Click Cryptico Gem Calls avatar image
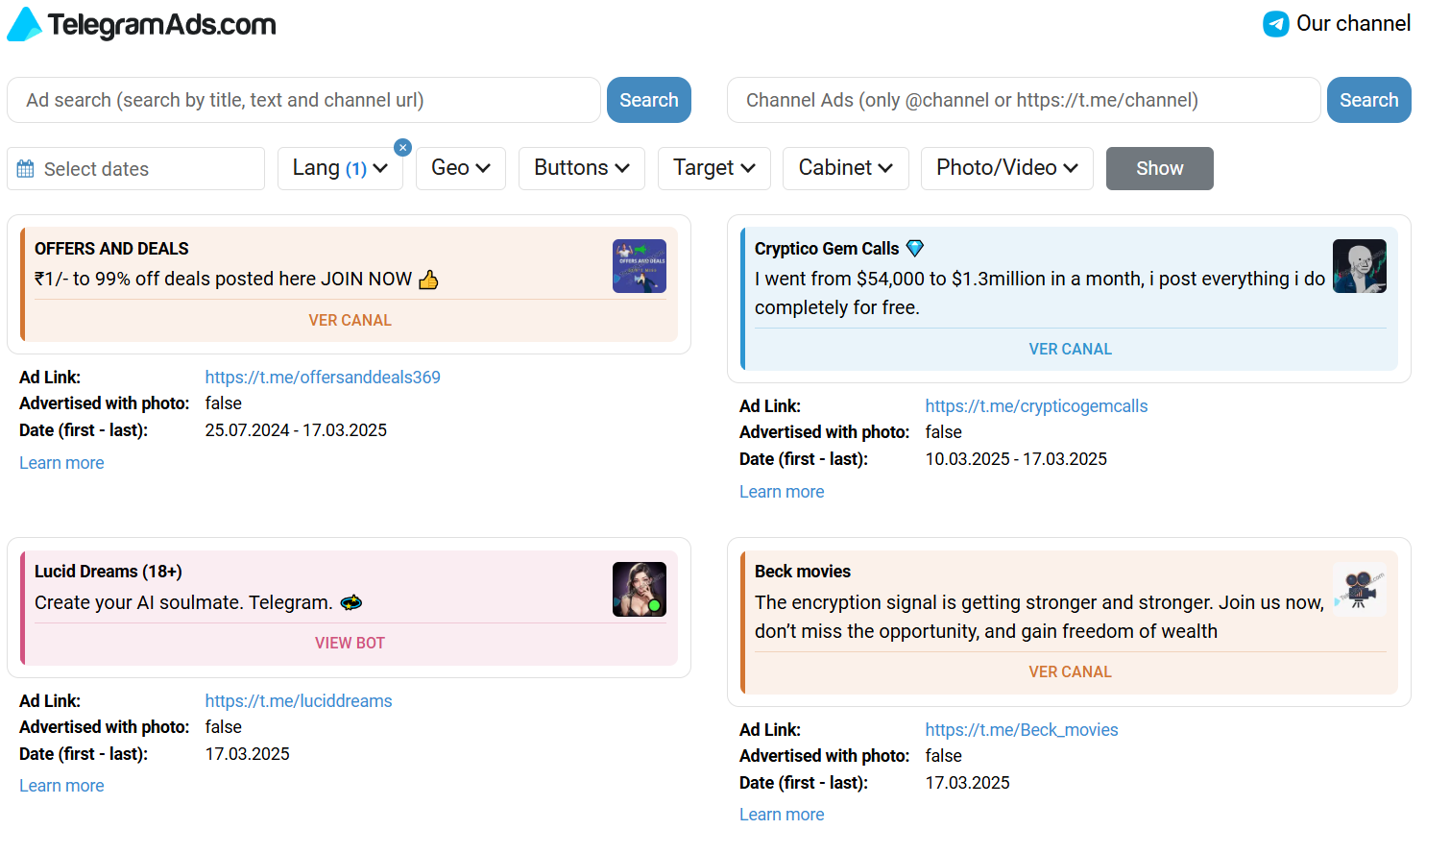 (1359, 266)
